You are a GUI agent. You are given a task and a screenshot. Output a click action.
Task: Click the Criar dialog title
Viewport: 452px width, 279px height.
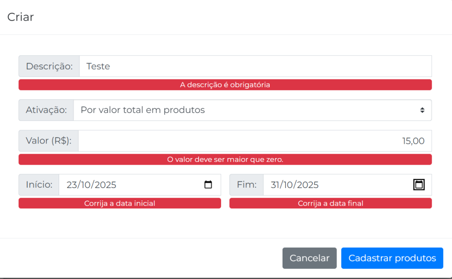click(x=21, y=17)
